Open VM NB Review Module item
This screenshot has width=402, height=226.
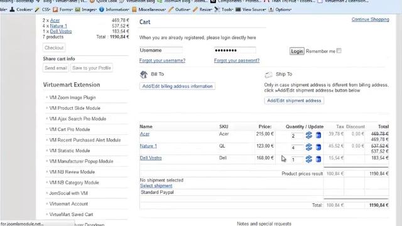point(72,172)
